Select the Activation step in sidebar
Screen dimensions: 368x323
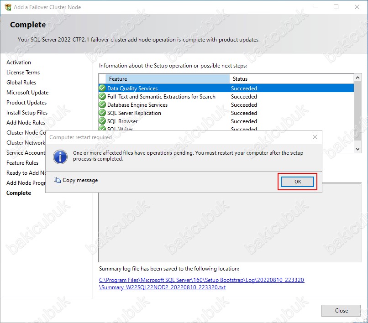(19, 63)
